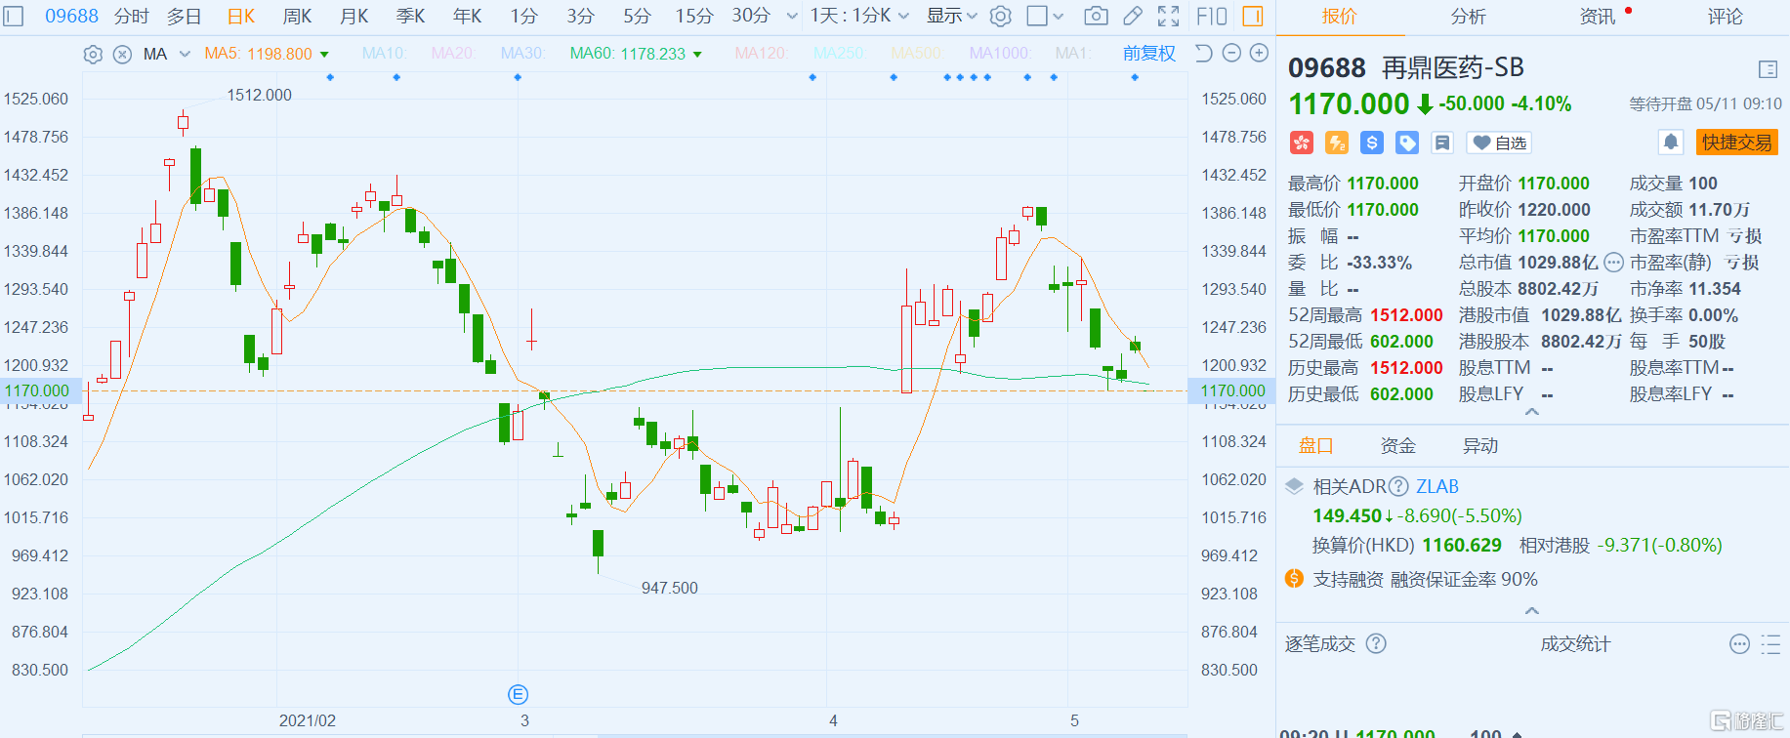Screen dimensions: 1790x738
Task: Click the earnings E marker on timeline
Action: pyautogui.click(x=519, y=694)
